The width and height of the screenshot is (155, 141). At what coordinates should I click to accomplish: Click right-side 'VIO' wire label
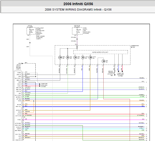[143, 119]
